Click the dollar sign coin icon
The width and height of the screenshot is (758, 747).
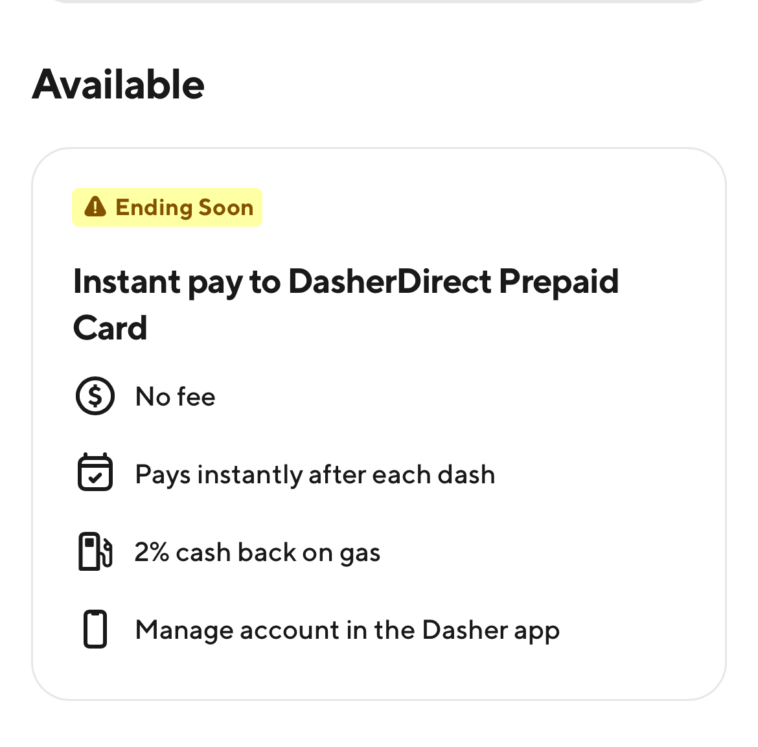pos(95,396)
